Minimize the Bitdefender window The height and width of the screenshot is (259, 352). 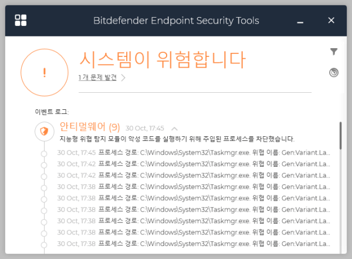pos(300,21)
